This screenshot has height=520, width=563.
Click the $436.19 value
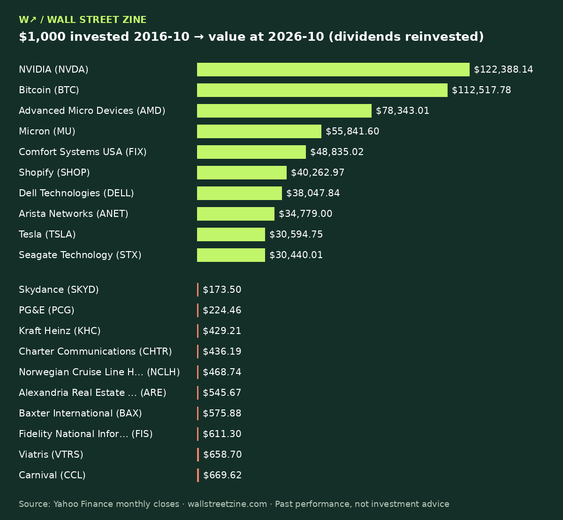pyautogui.click(x=222, y=352)
